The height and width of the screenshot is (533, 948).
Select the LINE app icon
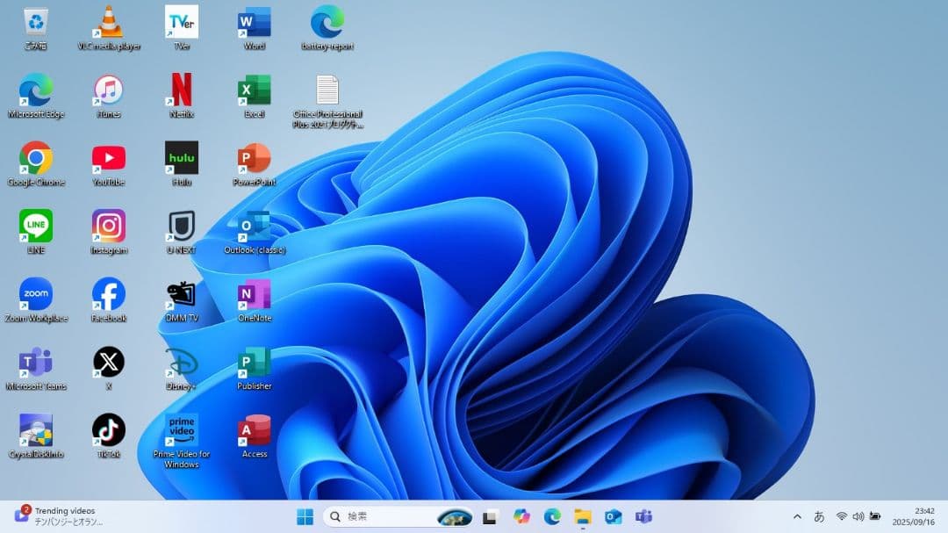[x=36, y=227]
